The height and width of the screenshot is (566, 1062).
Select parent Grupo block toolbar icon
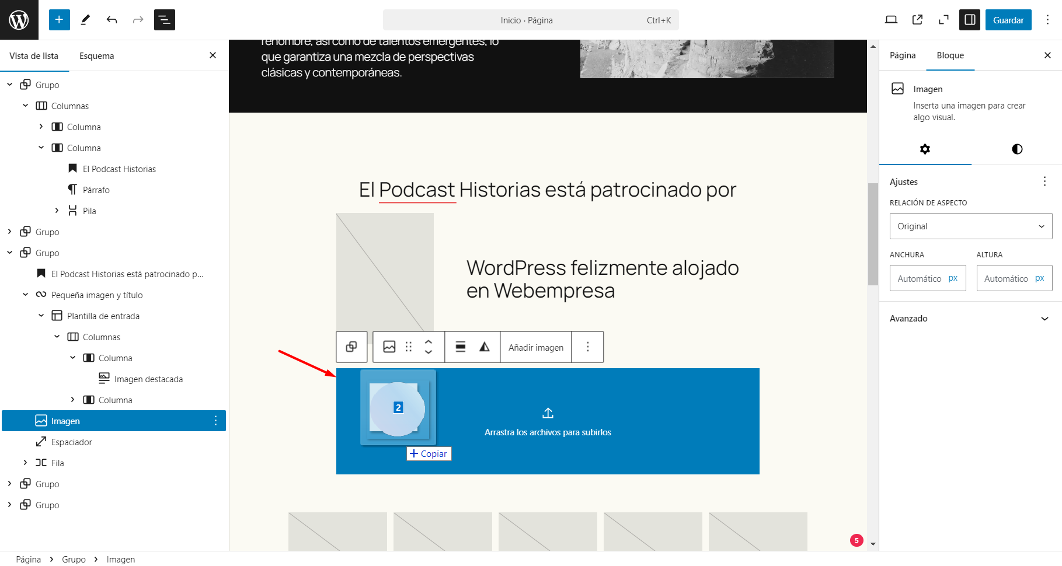point(351,347)
